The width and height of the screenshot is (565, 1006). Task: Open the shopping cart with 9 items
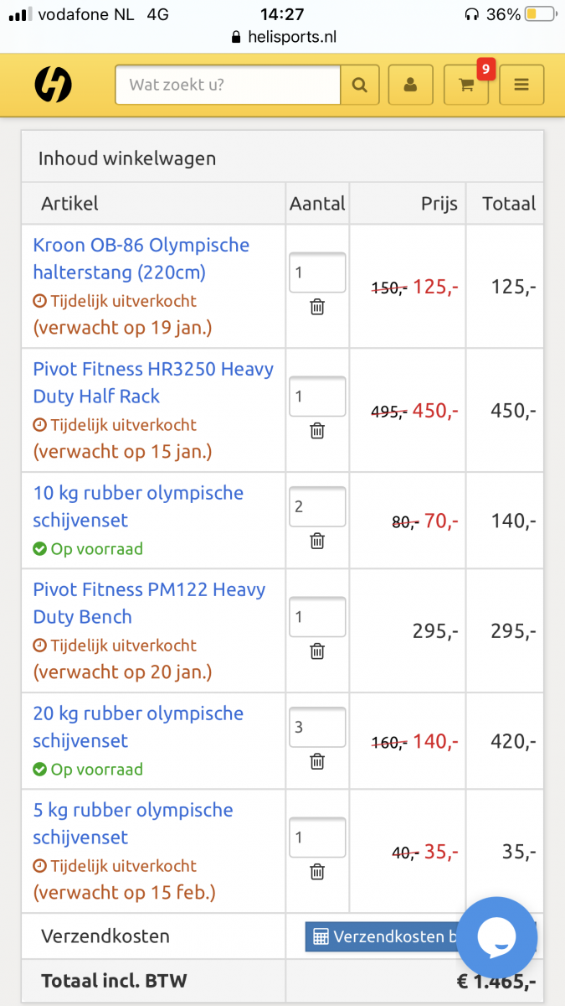click(x=466, y=85)
